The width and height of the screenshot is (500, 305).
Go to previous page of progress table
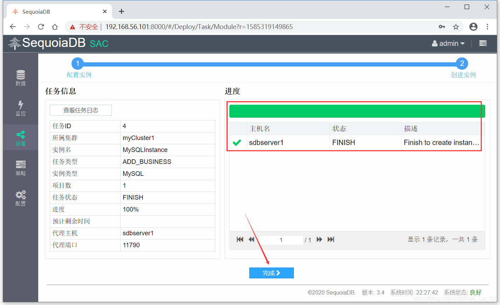251,240
